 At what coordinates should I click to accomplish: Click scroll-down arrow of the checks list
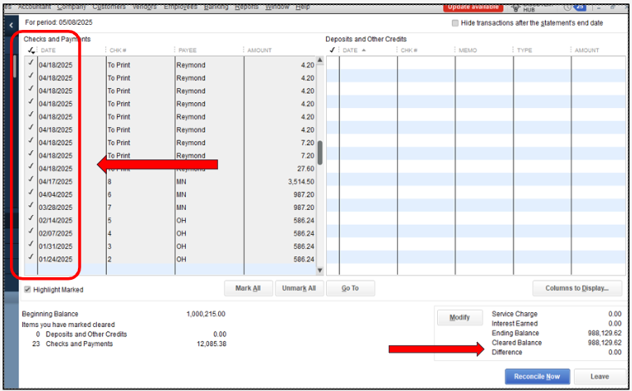320,271
